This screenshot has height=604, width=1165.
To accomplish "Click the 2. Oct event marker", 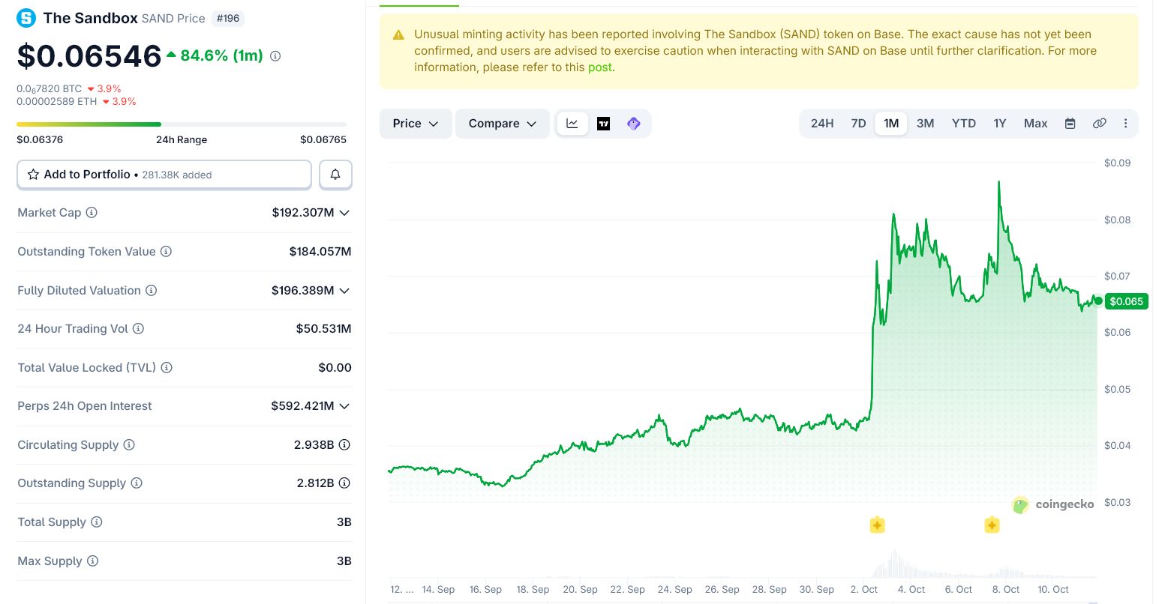I will [877, 525].
